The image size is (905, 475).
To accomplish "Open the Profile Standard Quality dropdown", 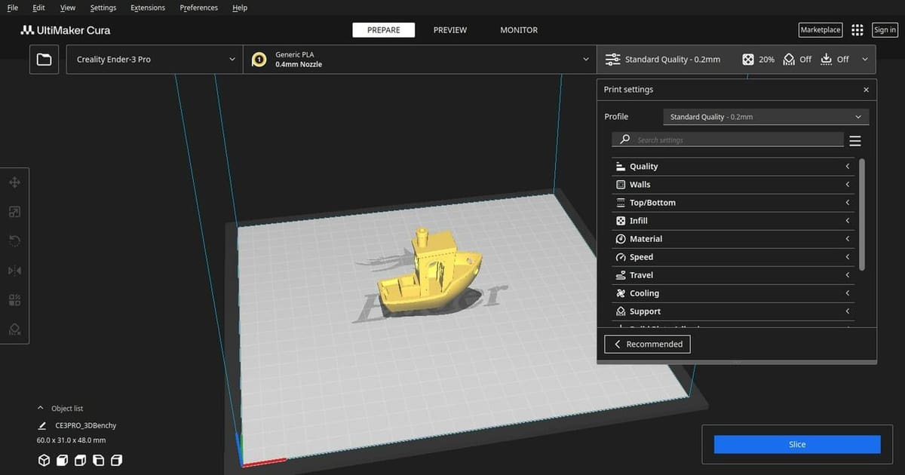I will pos(766,117).
